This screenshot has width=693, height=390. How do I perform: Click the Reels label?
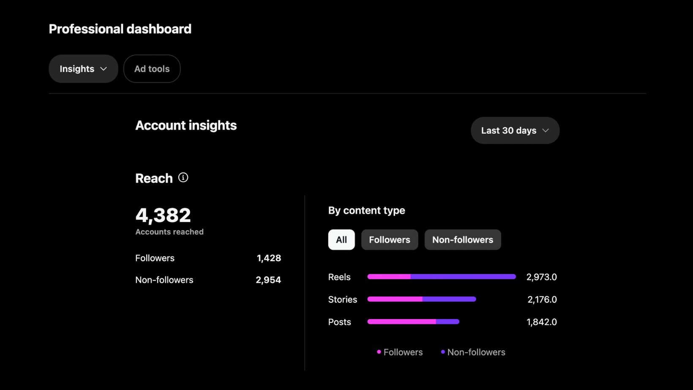(339, 277)
